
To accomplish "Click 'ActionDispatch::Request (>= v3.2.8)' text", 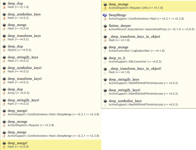I will click(31, 125).
